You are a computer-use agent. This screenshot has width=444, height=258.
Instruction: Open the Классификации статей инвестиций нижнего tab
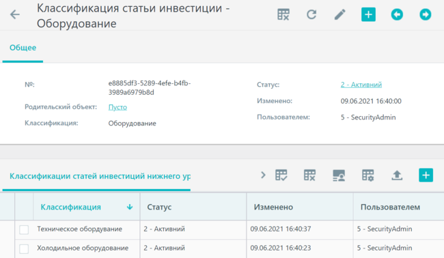point(100,176)
